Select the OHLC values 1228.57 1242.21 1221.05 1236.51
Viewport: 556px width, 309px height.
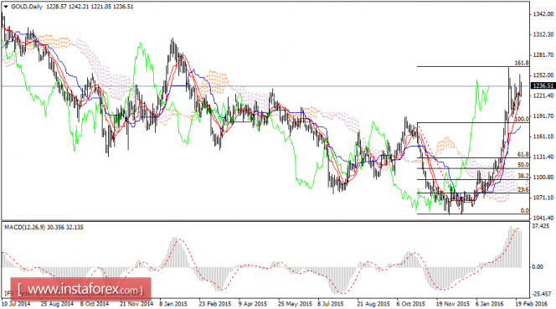click(90, 7)
